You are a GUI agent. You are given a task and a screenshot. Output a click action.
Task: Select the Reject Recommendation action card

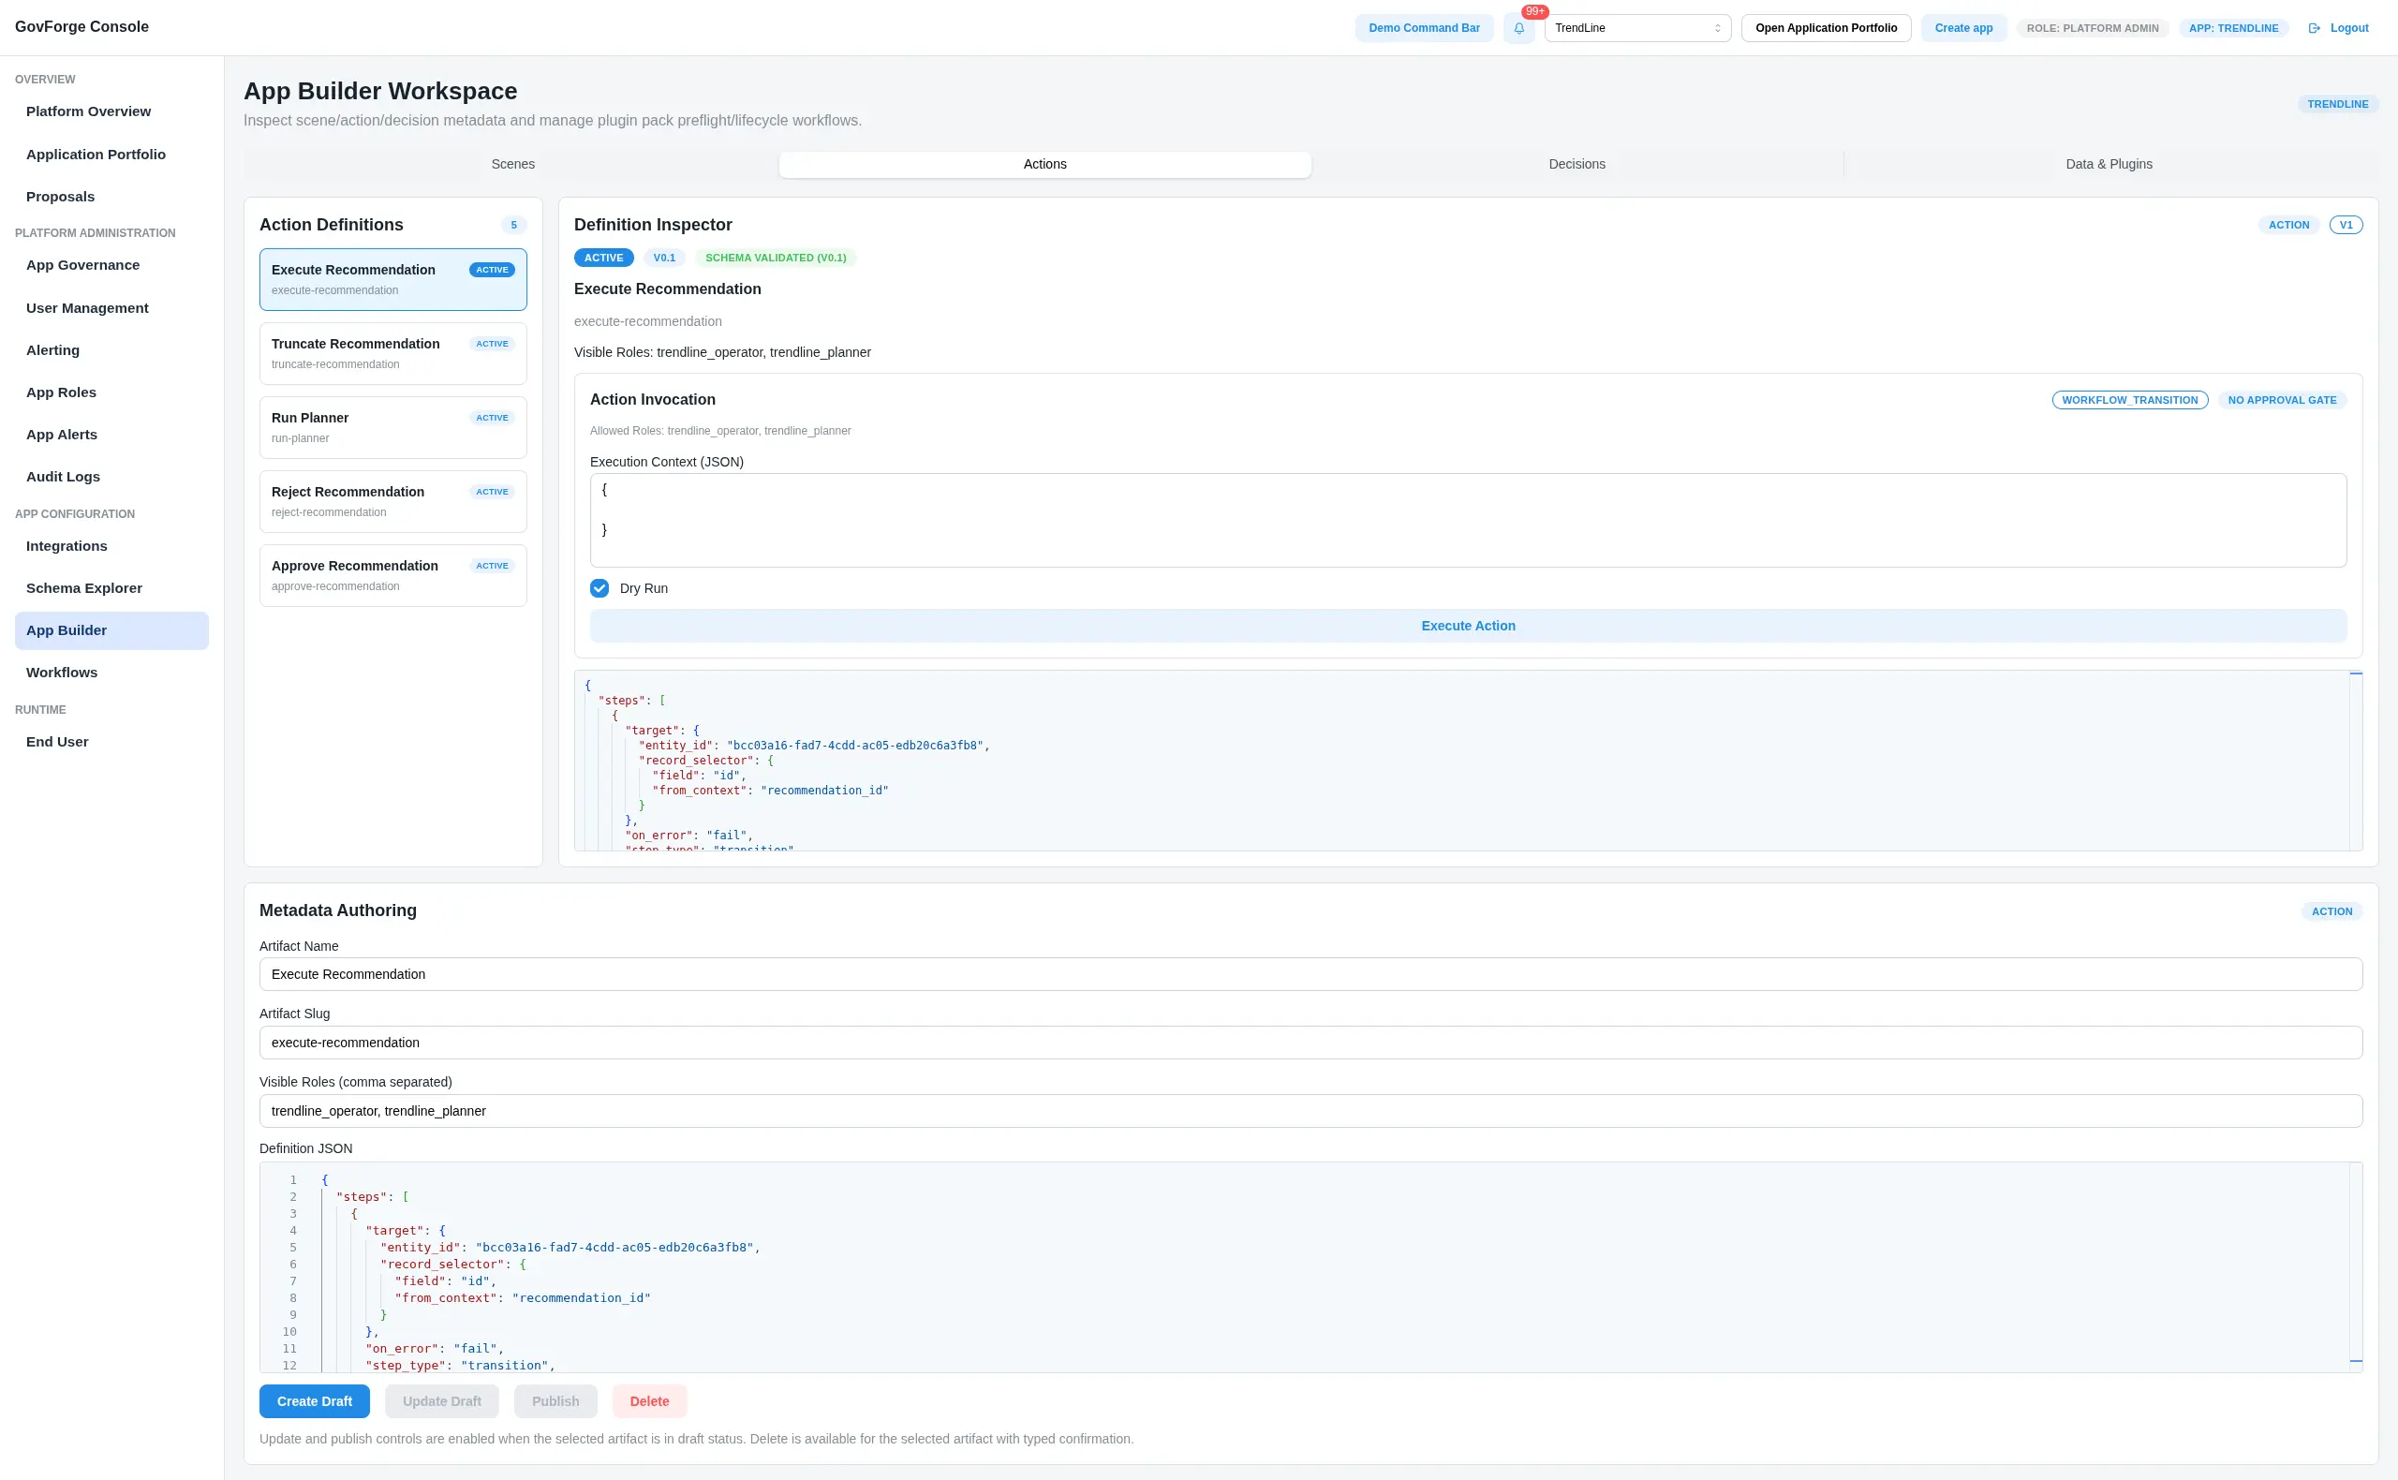click(392, 502)
